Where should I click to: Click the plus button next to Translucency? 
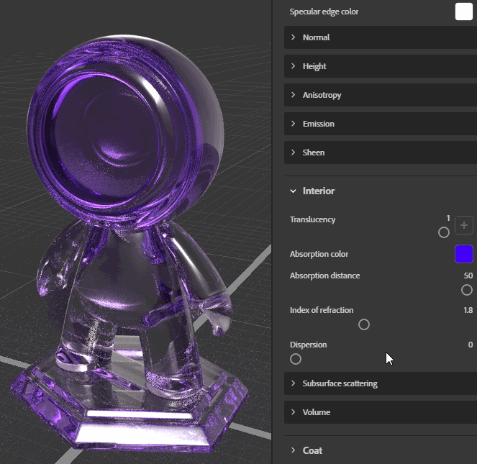tap(464, 225)
